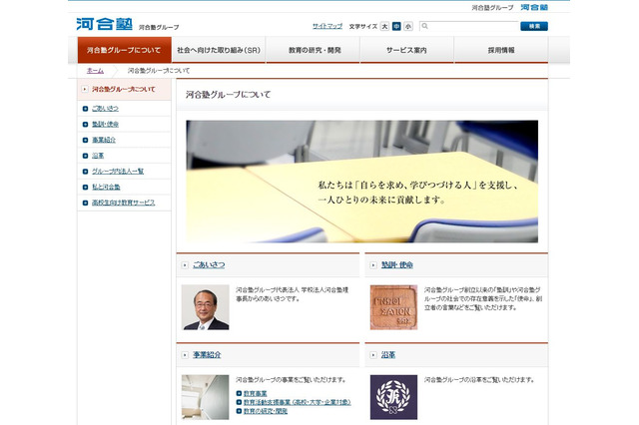Set text size to 小 (small)
Viewport: 639px width, 425px height.
point(408,26)
